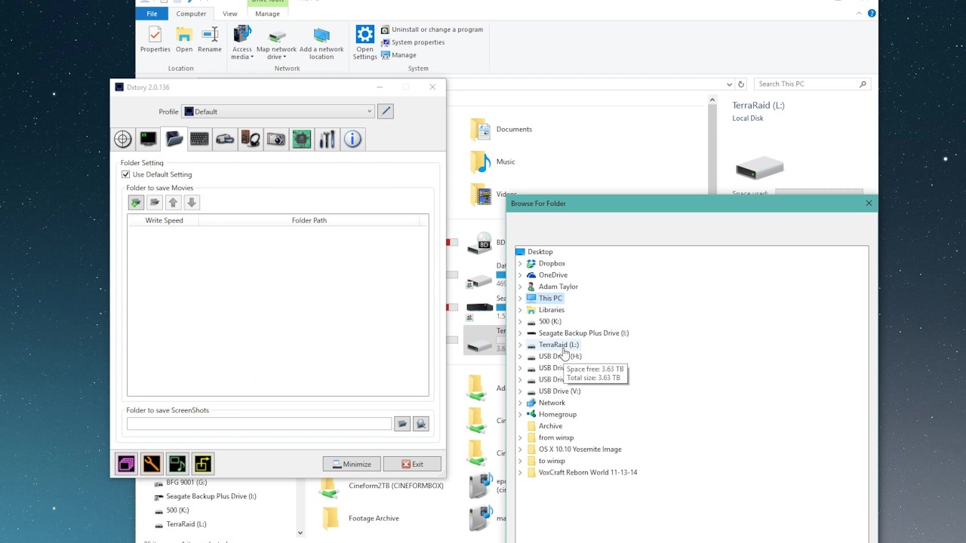Click the Minimize button in Dxtory
This screenshot has width=966, height=543.
tap(352, 465)
